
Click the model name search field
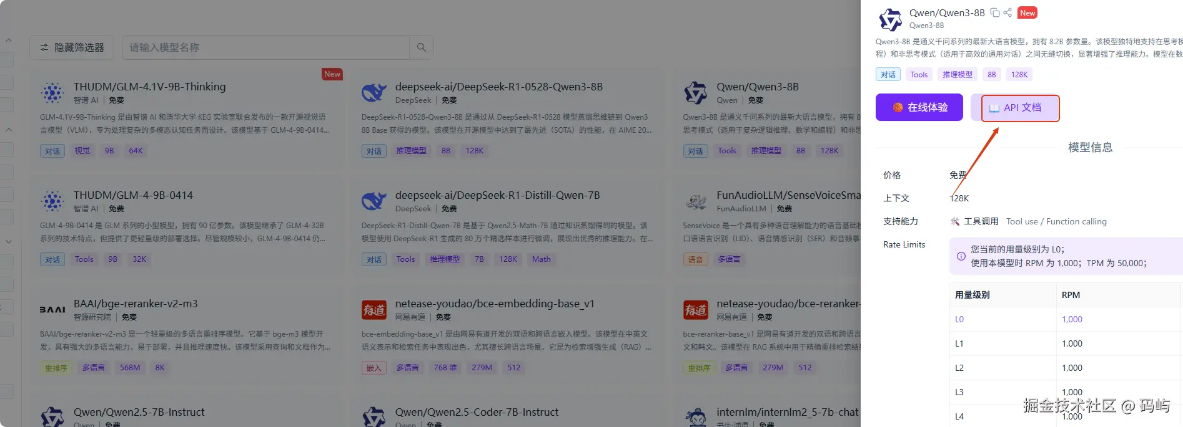265,47
